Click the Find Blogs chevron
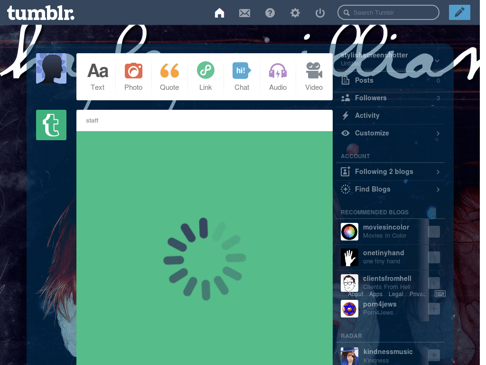Image resolution: width=486 pixels, height=365 pixels. pyautogui.click(x=438, y=190)
